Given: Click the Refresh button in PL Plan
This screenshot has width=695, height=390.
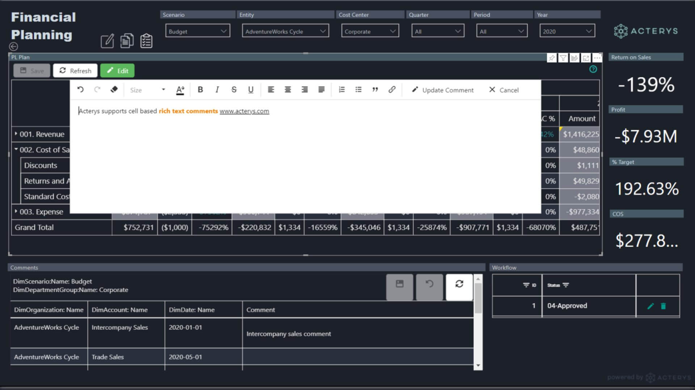Looking at the screenshot, I should tap(75, 71).
